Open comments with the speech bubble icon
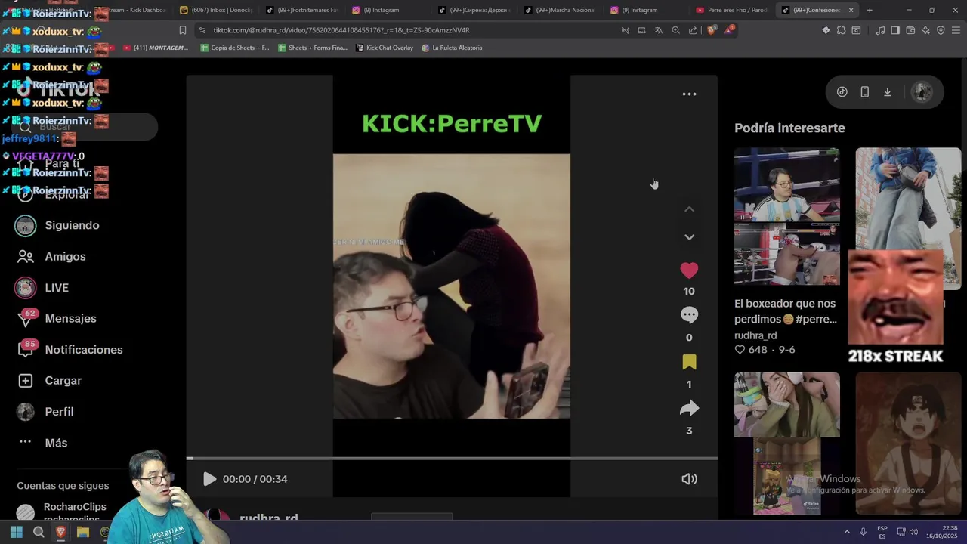967x544 pixels. click(x=689, y=315)
